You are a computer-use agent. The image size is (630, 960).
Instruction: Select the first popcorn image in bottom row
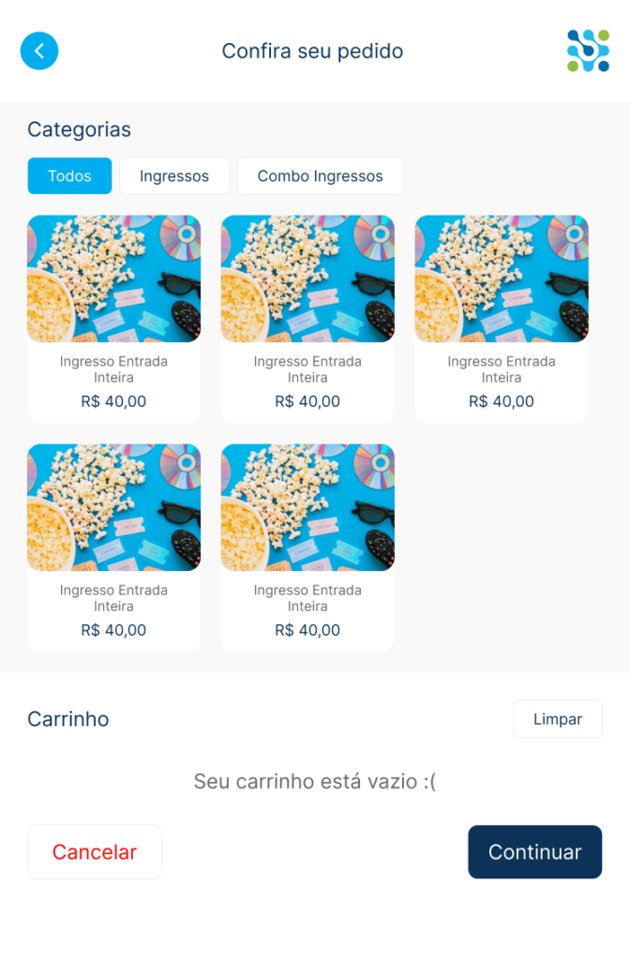tap(113, 507)
